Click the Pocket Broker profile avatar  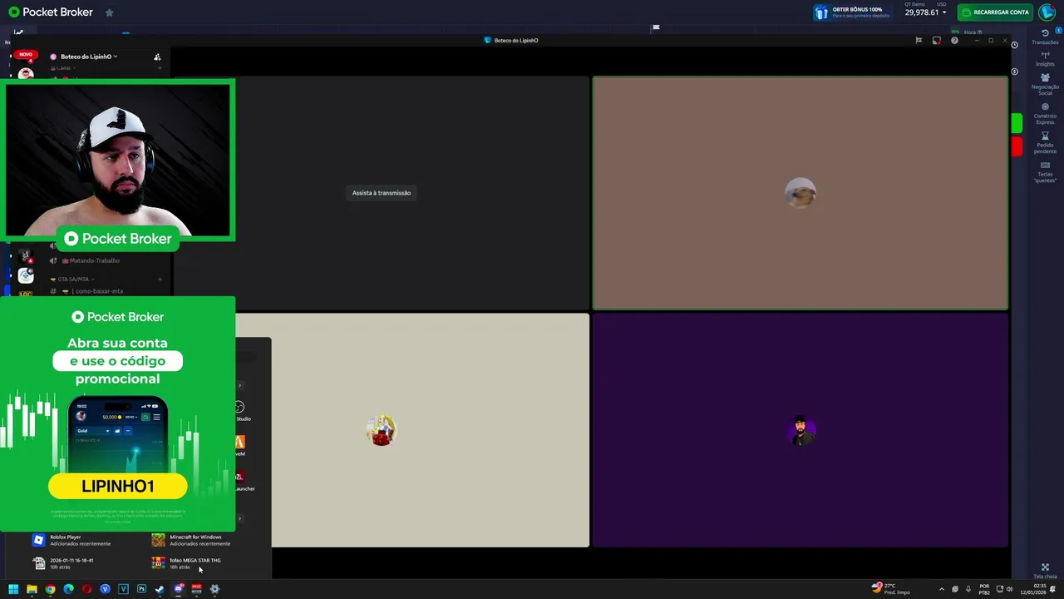1047,12
